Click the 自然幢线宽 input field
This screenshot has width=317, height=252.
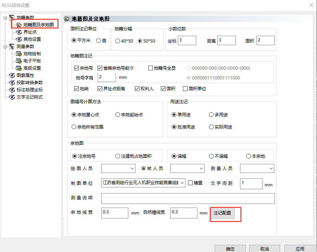coord(184,213)
